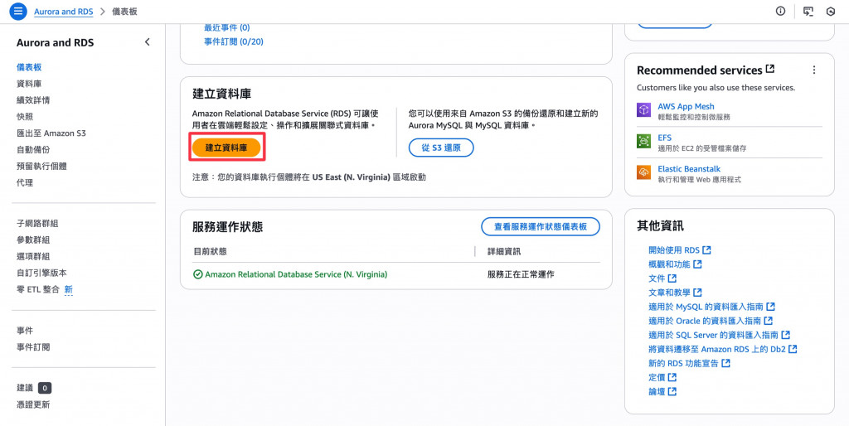Open the hamburger navigation menu

tap(18, 11)
